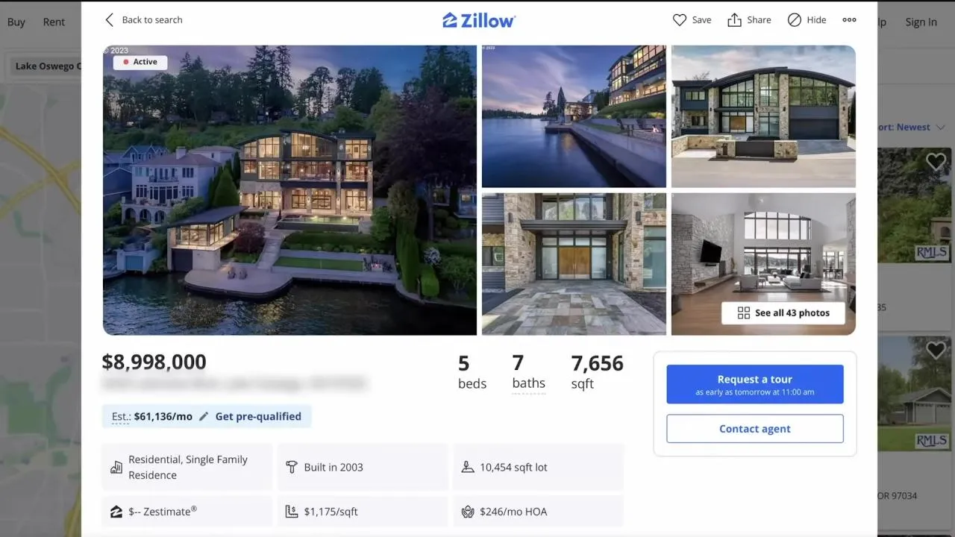Open the living room interior photo
This screenshot has width=955, height=537.
[x=763, y=264]
